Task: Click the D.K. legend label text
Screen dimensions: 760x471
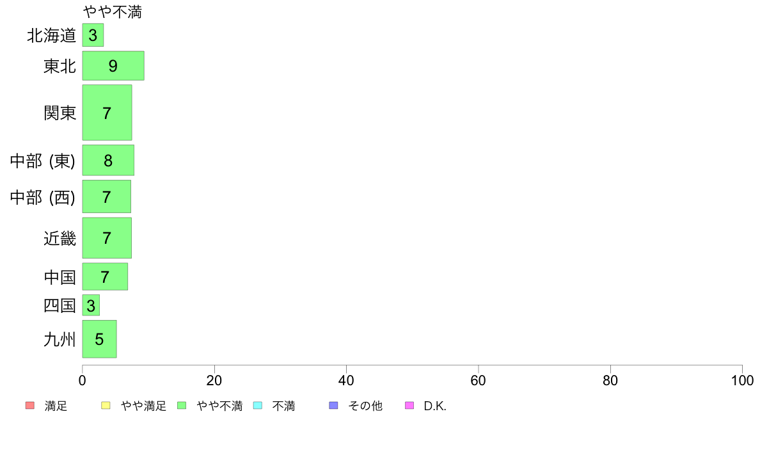Action: pyautogui.click(x=435, y=406)
